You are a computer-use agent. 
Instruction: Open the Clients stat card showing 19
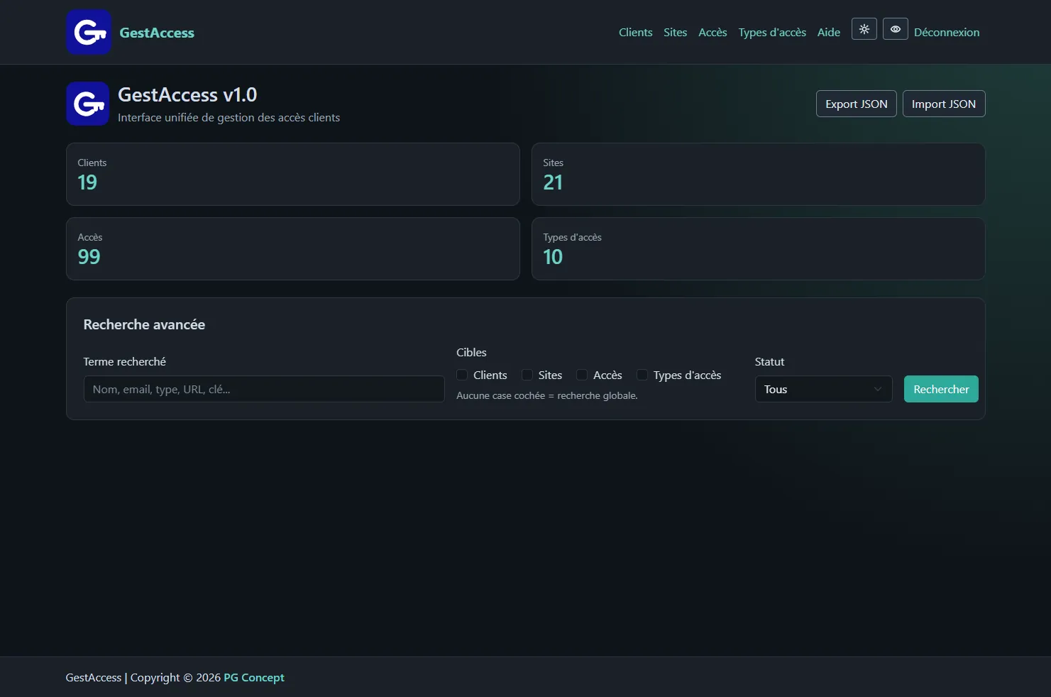(293, 175)
